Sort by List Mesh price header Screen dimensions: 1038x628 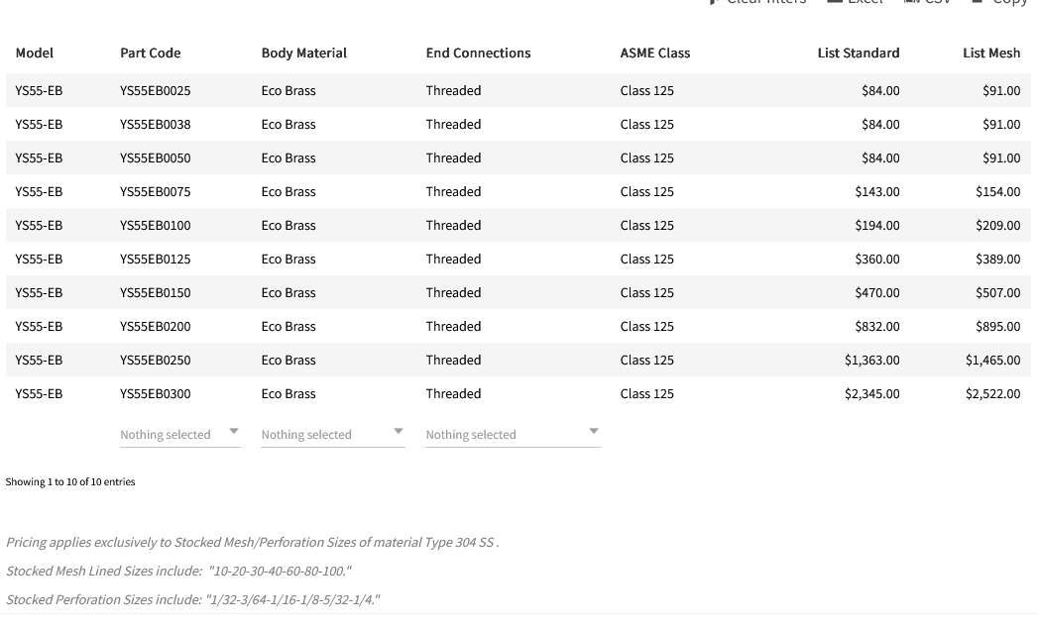tap(991, 53)
